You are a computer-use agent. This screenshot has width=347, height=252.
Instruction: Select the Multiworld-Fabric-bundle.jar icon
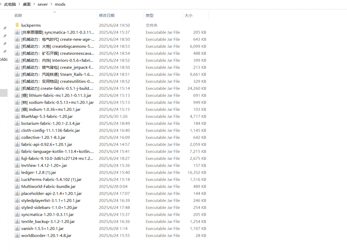coord(17,186)
